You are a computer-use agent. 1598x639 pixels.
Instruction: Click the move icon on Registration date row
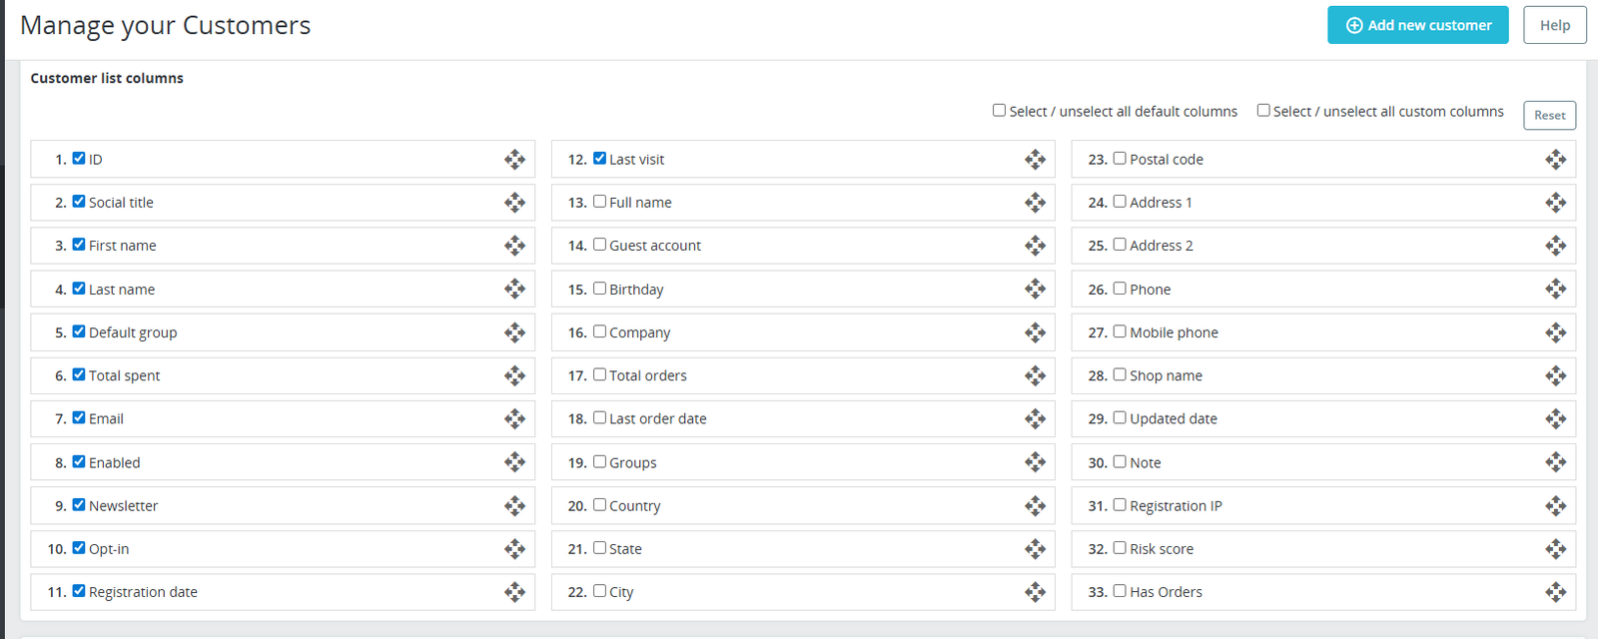click(x=514, y=592)
